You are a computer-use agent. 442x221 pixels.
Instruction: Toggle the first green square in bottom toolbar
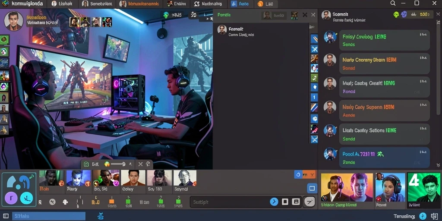coord(128,202)
